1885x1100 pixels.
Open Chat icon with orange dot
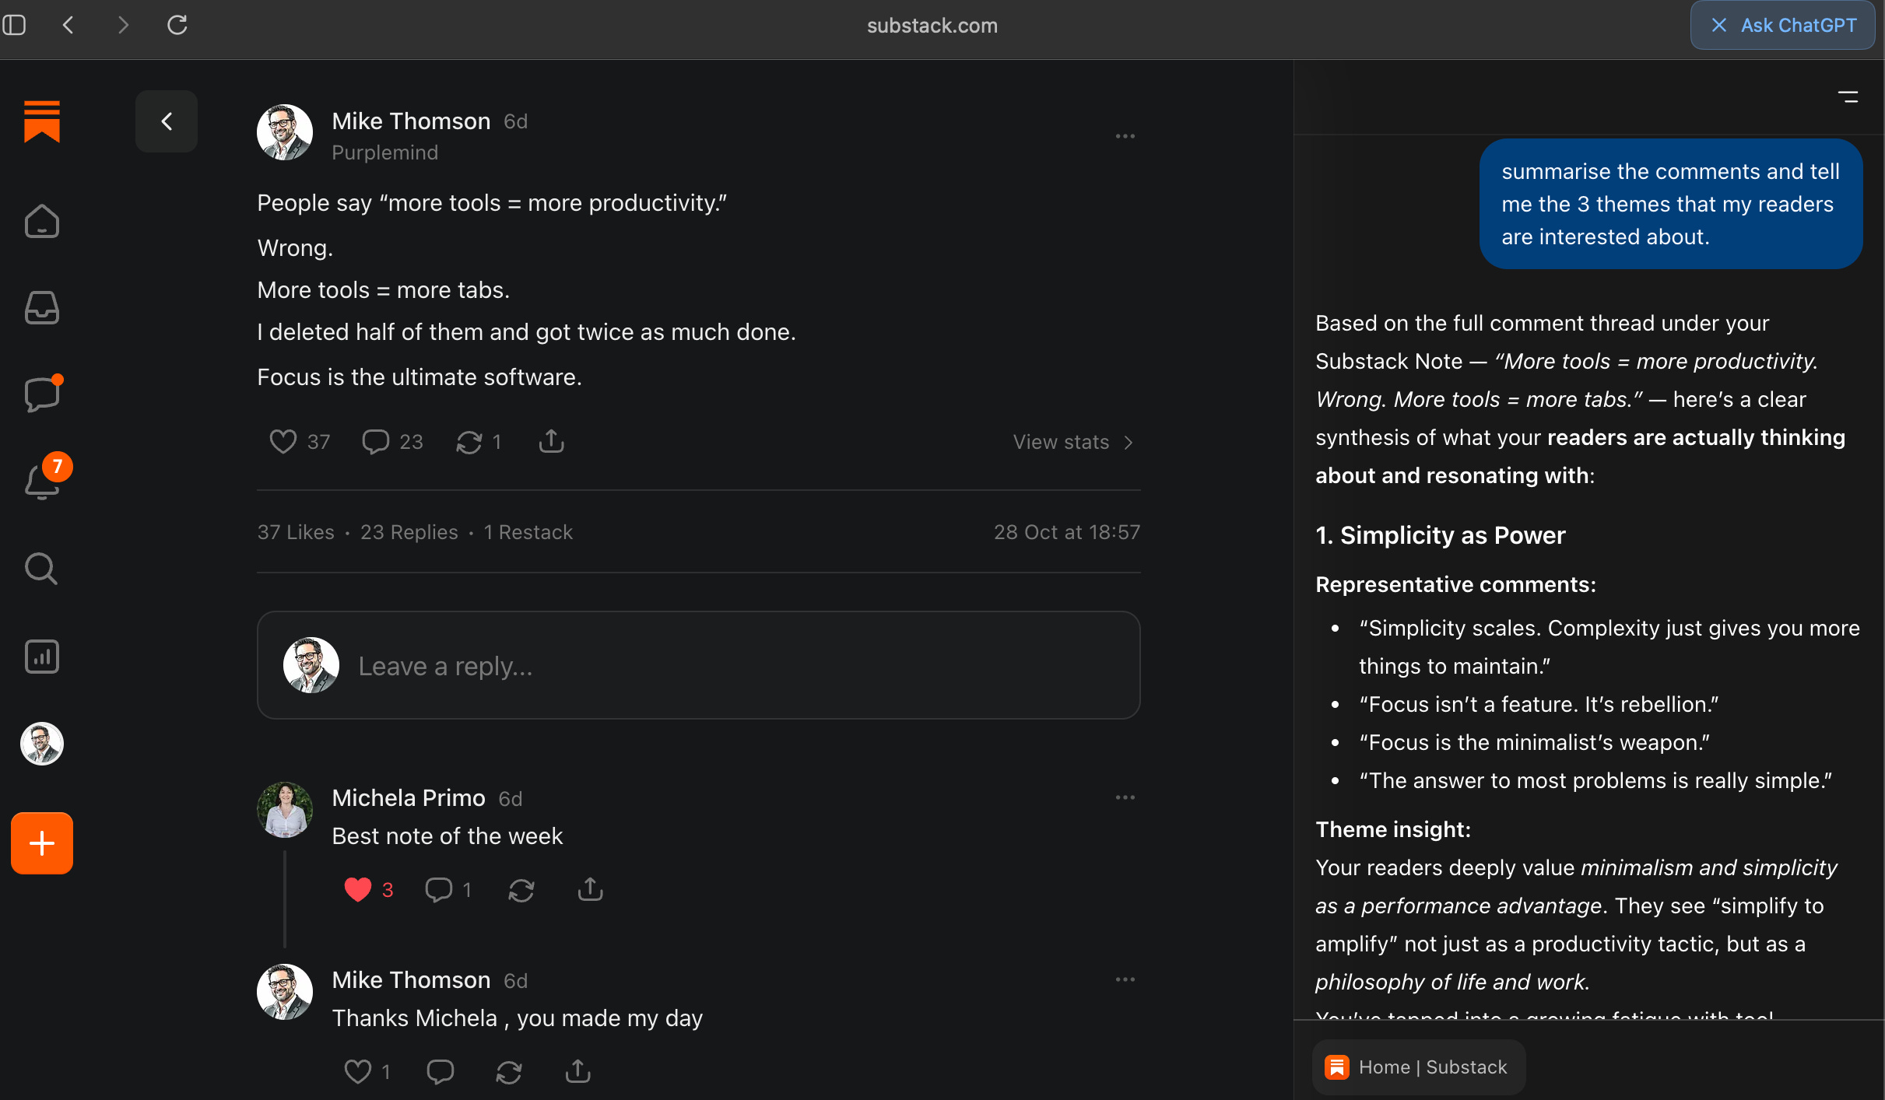coord(42,394)
